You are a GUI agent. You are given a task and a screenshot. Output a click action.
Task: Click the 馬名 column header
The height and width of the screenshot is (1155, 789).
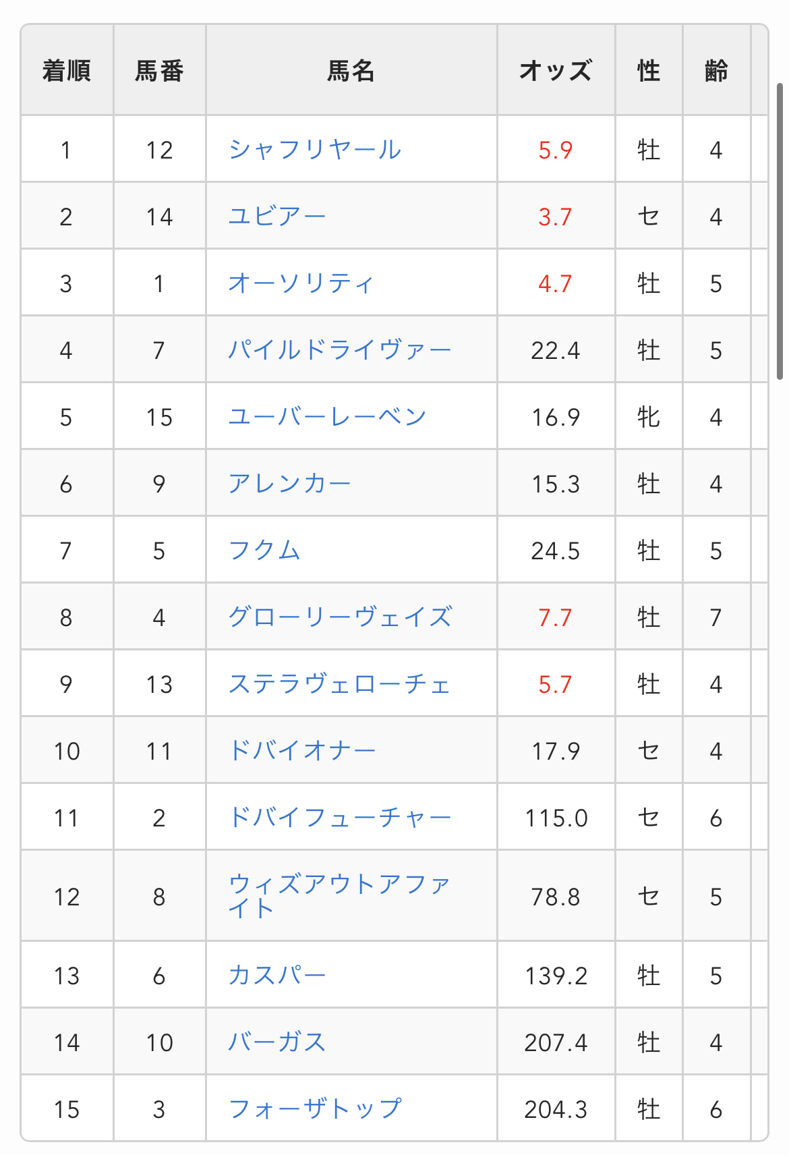coord(351,70)
